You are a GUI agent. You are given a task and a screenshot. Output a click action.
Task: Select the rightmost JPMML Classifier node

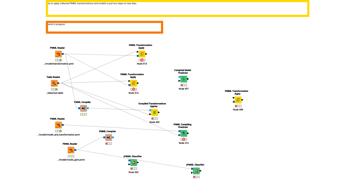coord(196,171)
